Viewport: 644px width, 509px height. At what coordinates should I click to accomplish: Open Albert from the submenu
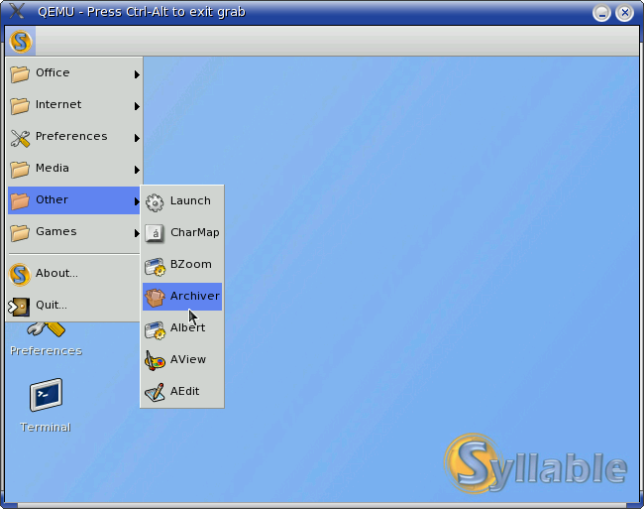coord(182,328)
